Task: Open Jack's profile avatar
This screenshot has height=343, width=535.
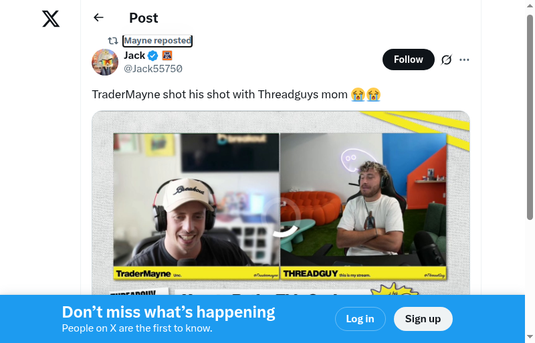Action: point(105,62)
